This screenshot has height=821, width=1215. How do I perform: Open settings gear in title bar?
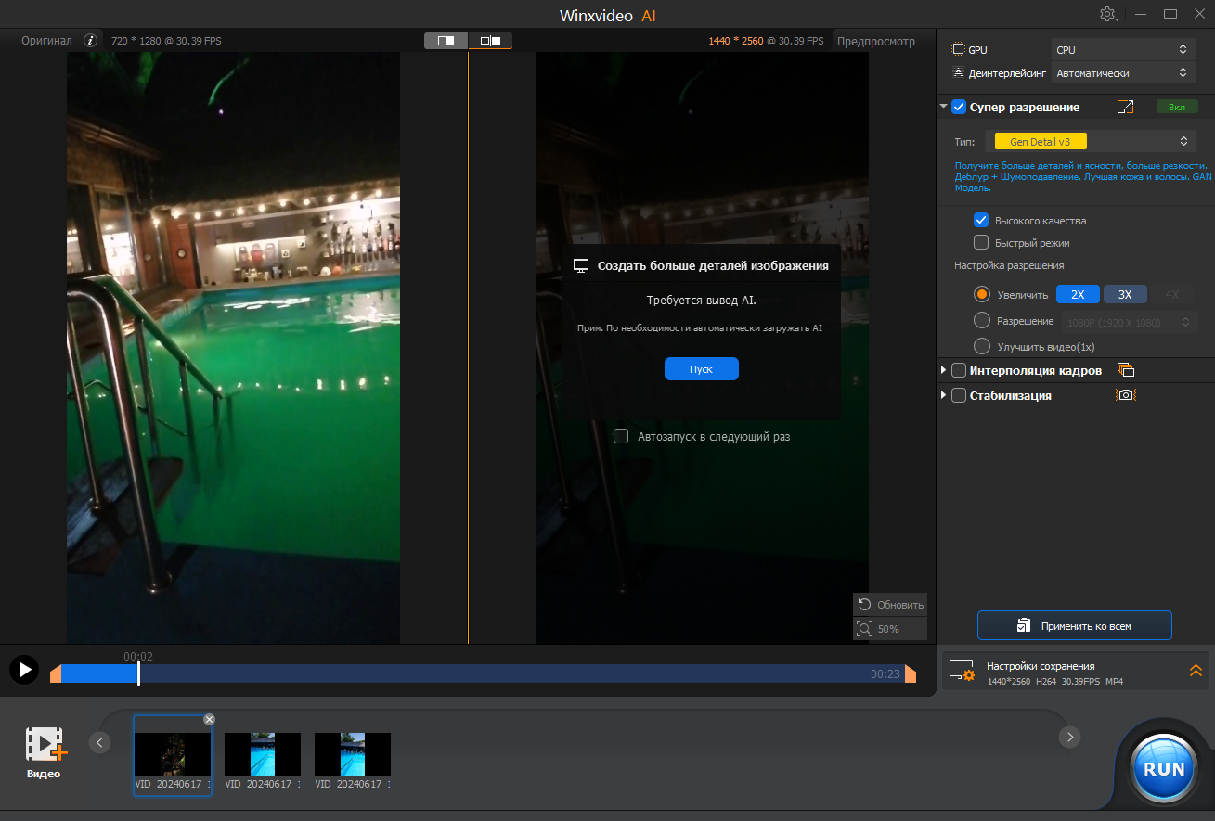pyautogui.click(x=1107, y=15)
